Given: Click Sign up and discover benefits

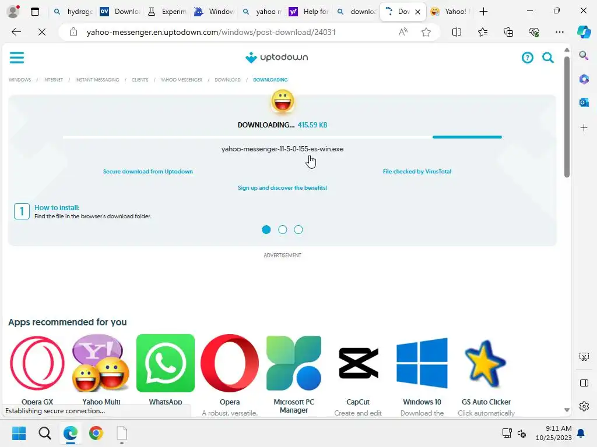Looking at the screenshot, I should point(283,188).
